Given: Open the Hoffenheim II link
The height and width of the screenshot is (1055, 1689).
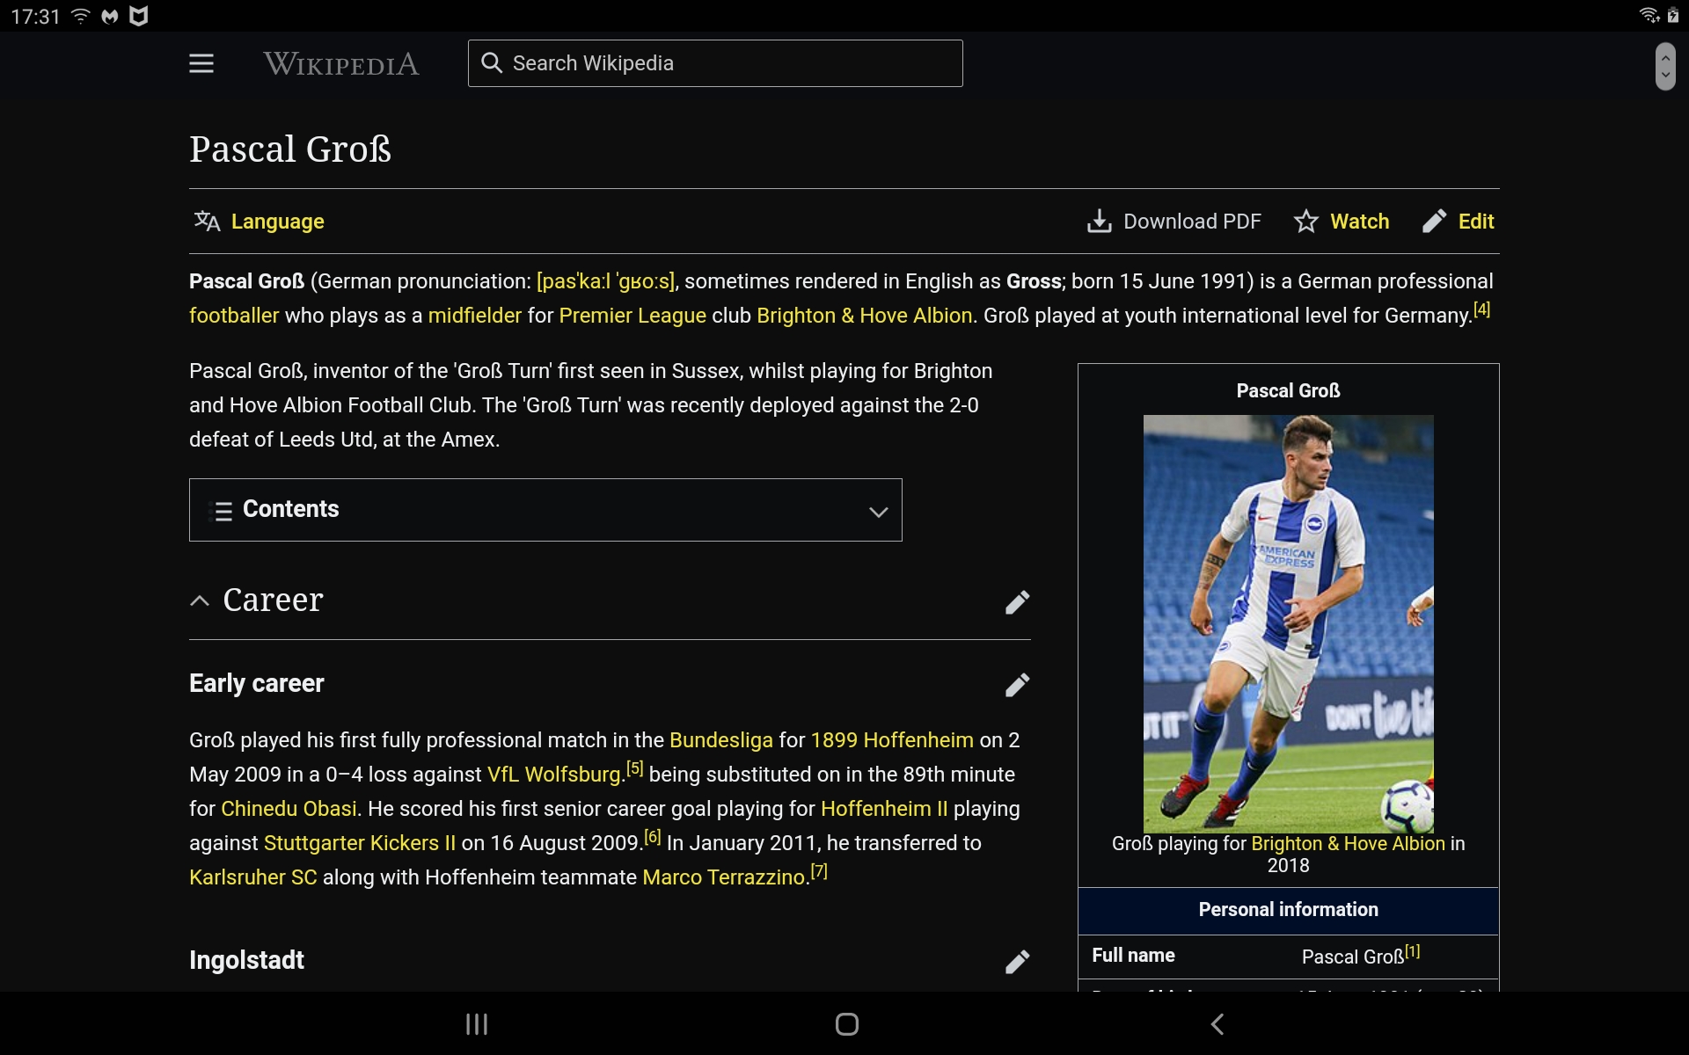Looking at the screenshot, I should pyautogui.click(x=884, y=809).
